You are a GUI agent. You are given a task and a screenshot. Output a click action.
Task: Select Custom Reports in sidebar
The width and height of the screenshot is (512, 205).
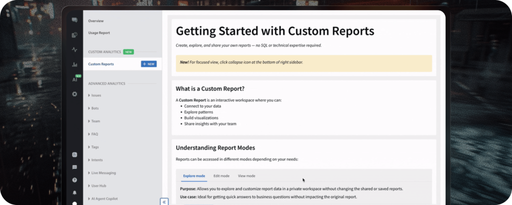coord(101,64)
